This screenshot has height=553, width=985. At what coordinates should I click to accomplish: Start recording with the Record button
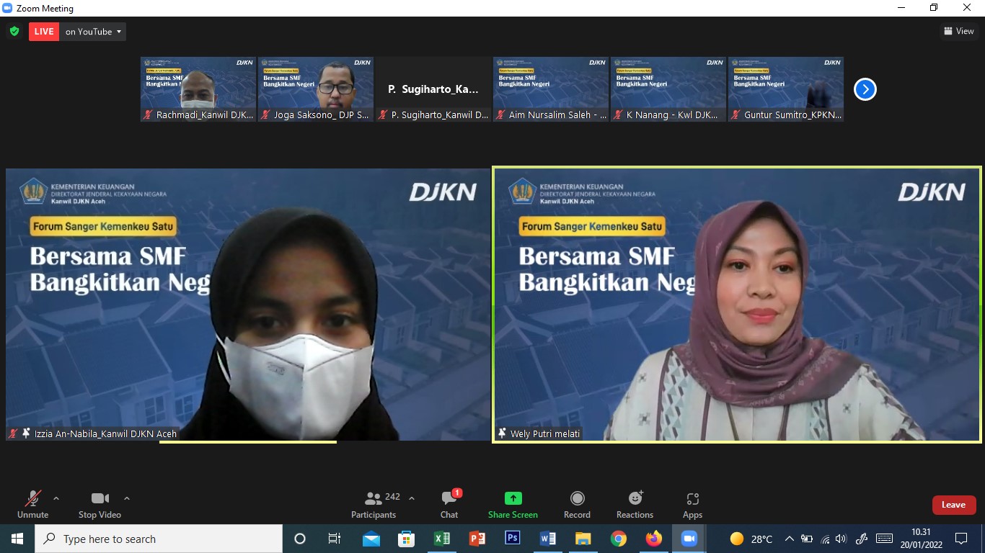click(x=577, y=504)
